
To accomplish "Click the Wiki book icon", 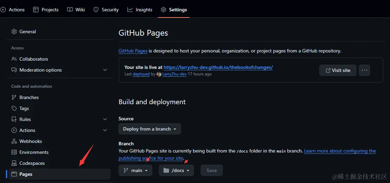I will [70, 10].
